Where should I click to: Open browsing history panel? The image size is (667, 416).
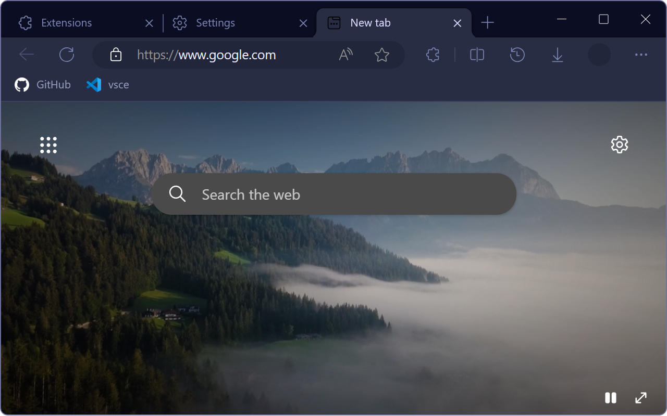pyautogui.click(x=517, y=55)
